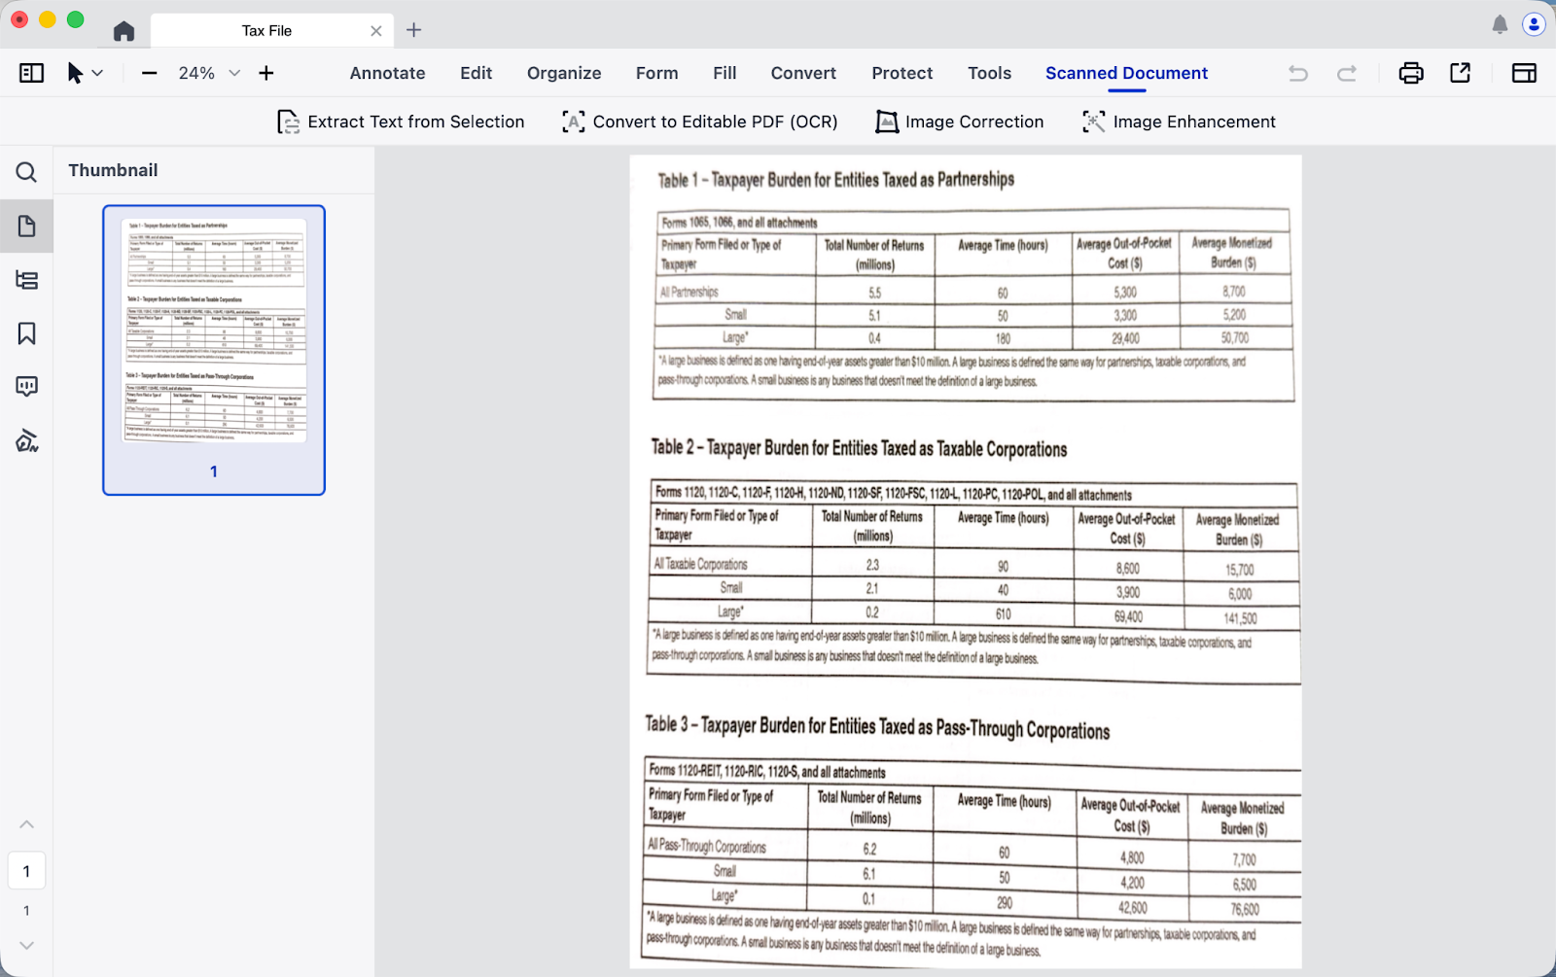Expand the cursor tool dropdown arrow
This screenshot has height=977, width=1556.
point(97,73)
